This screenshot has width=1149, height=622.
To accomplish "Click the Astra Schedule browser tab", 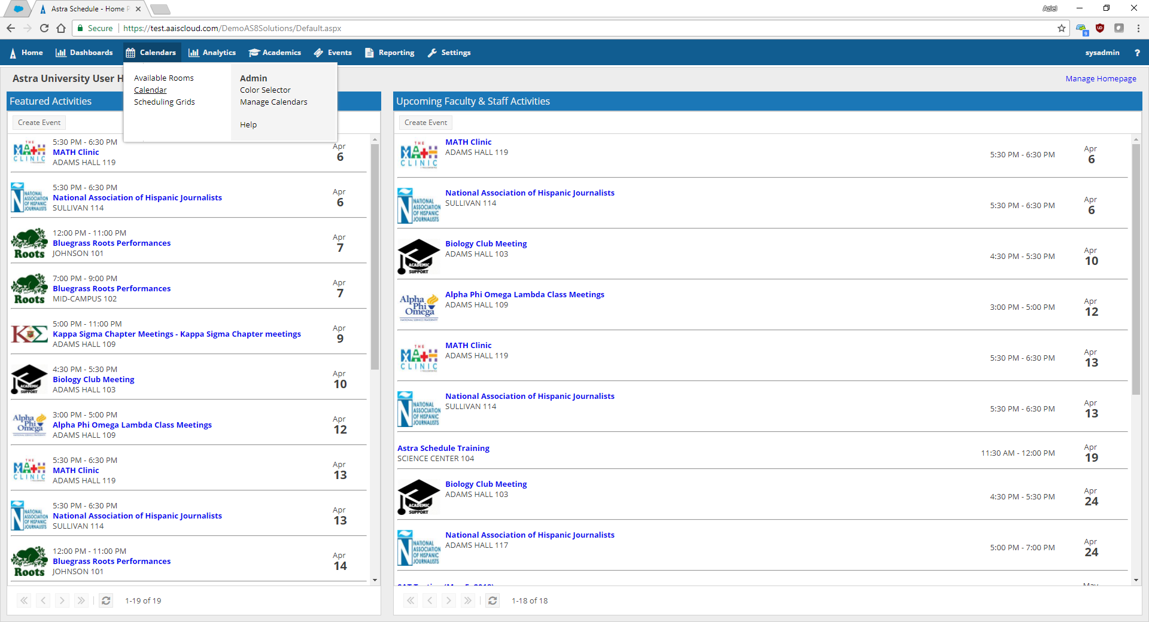I will coord(90,9).
